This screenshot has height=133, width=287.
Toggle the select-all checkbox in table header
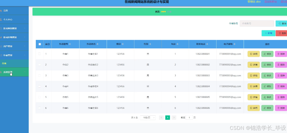pyautogui.click(x=40, y=44)
